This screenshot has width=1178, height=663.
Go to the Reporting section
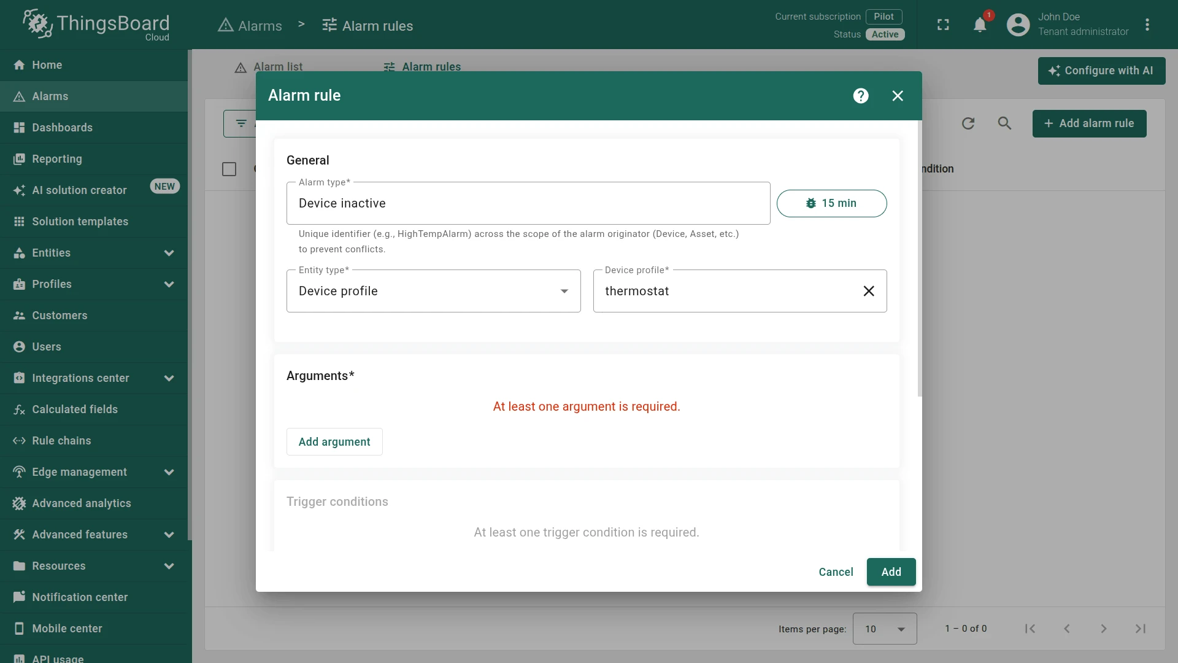(x=94, y=159)
